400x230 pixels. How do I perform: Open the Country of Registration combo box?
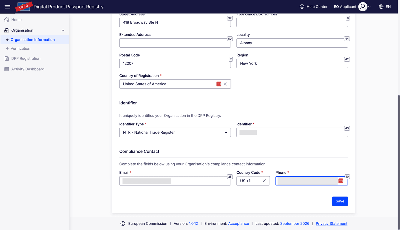pos(175,84)
